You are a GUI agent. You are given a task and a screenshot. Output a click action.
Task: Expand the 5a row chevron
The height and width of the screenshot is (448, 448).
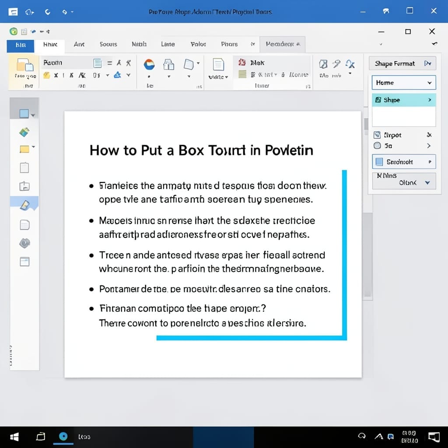click(429, 146)
